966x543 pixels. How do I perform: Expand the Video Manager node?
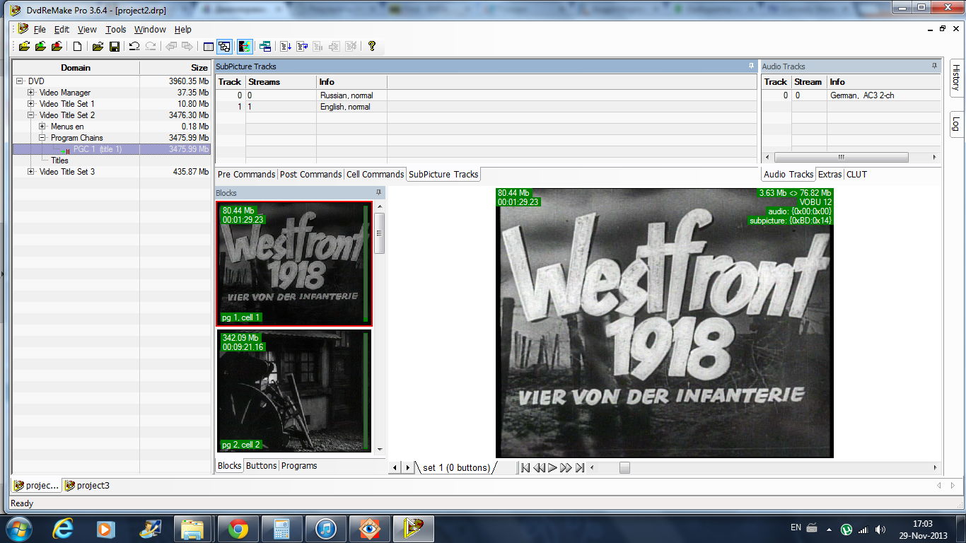click(31, 93)
